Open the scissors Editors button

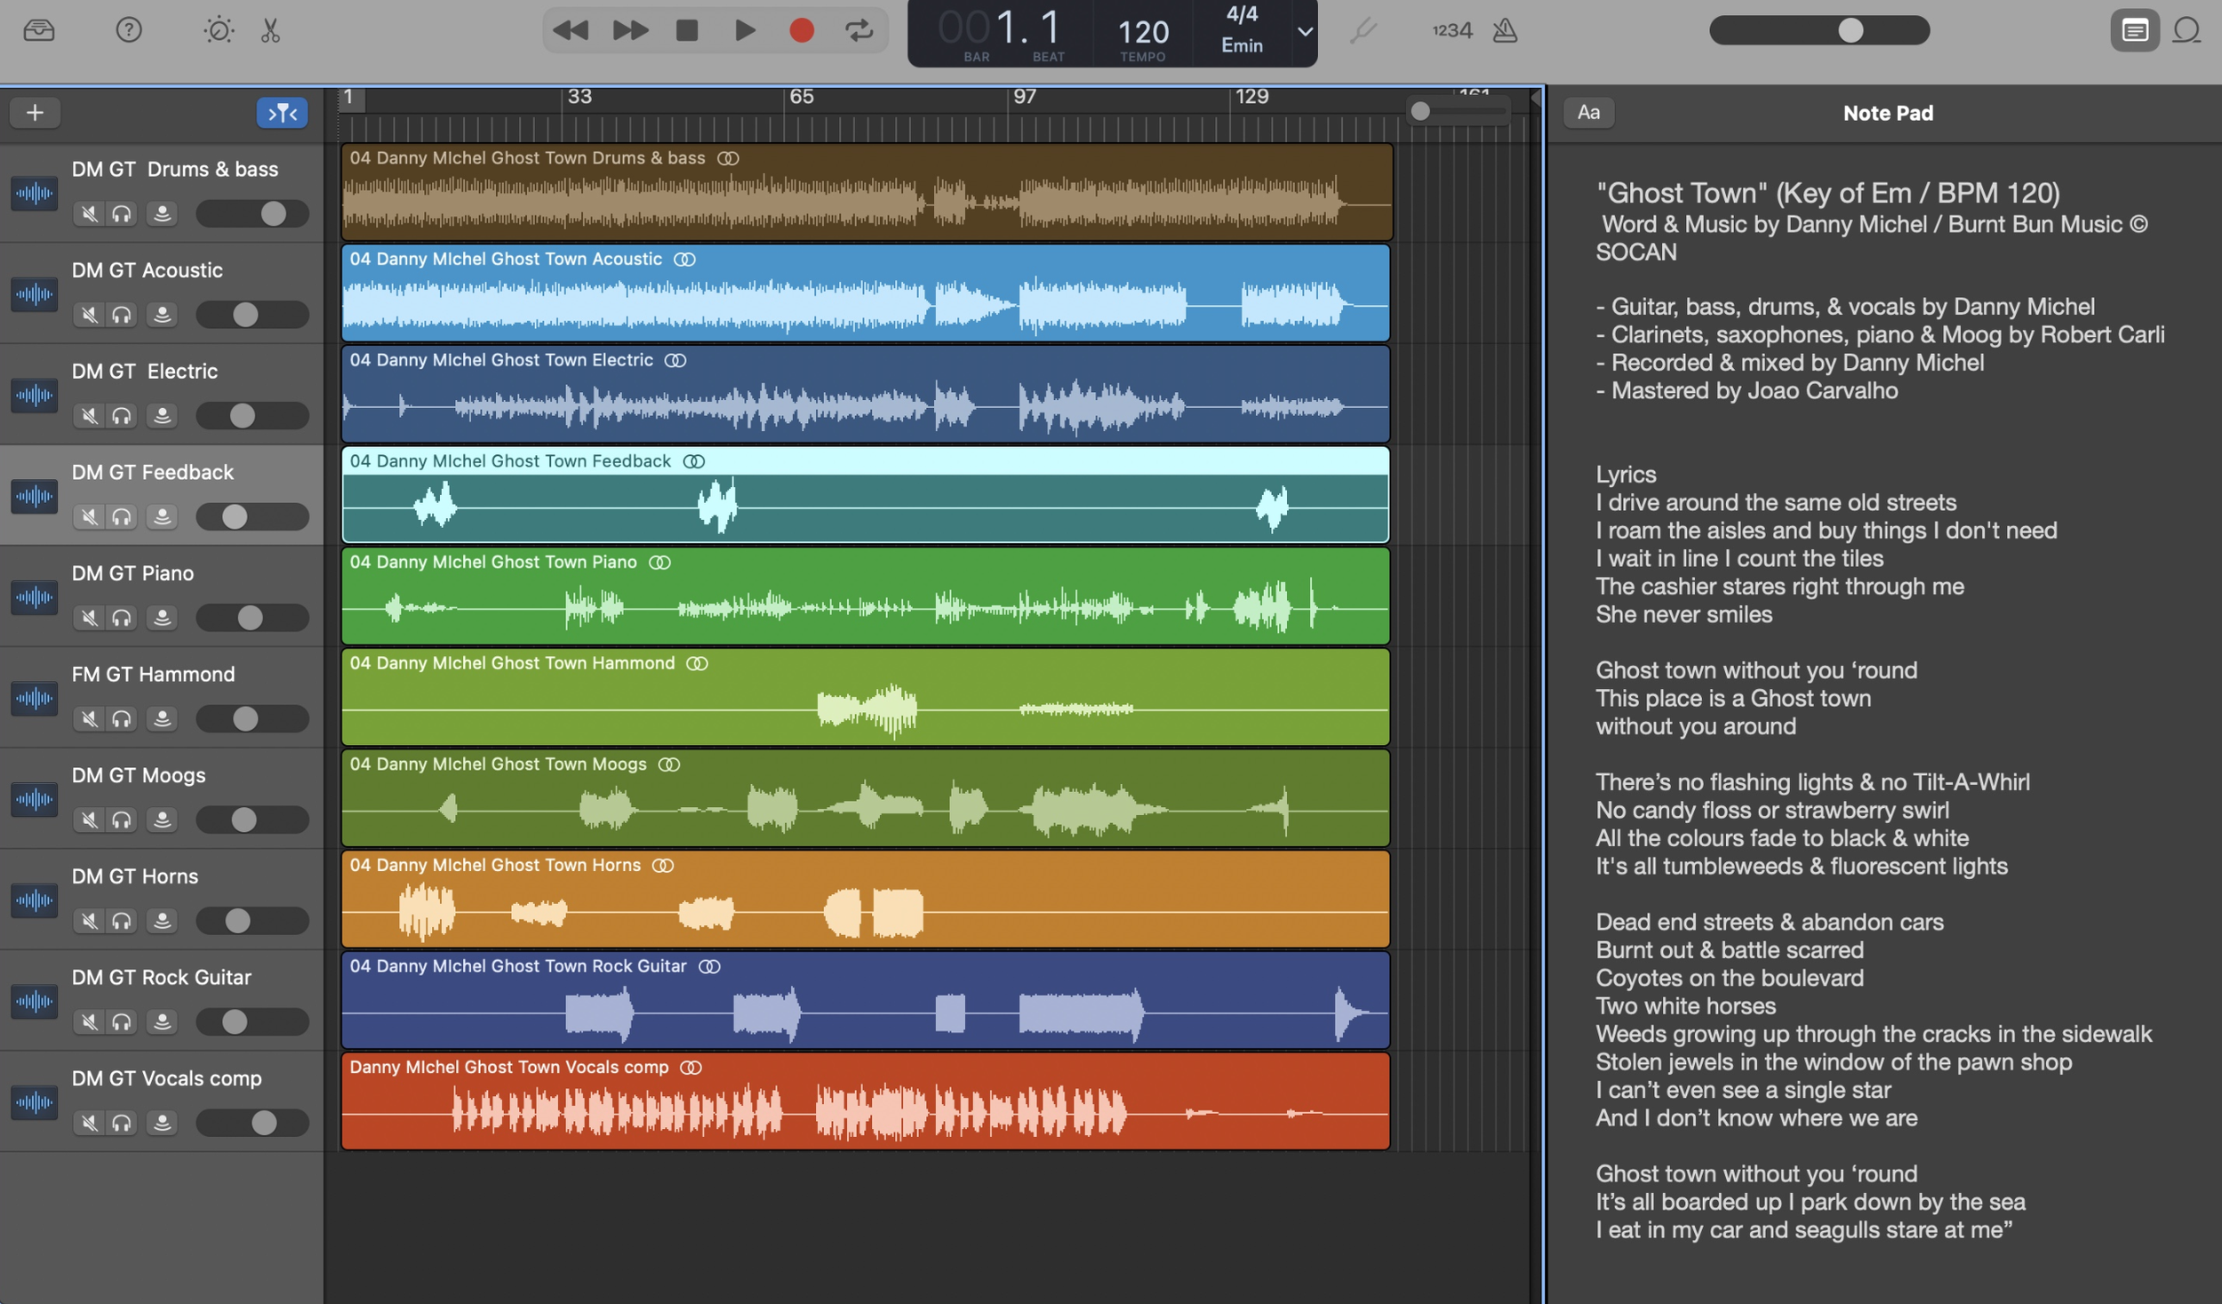[x=270, y=30]
